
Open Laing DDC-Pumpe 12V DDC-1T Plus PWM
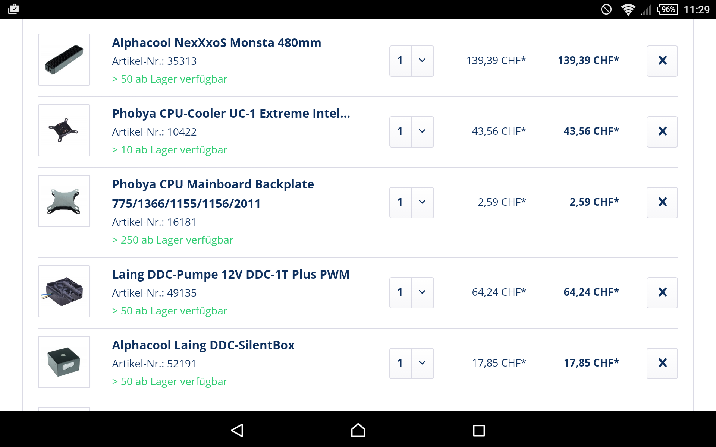230,275
